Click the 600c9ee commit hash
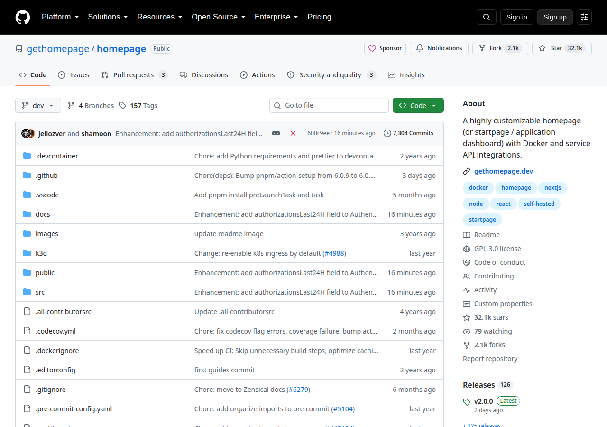Viewport: 607px width, 427px height. pyautogui.click(x=318, y=133)
